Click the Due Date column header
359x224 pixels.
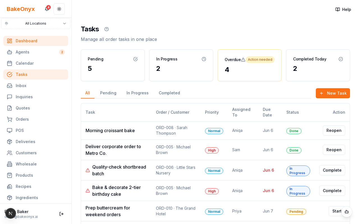pos(267,112)
